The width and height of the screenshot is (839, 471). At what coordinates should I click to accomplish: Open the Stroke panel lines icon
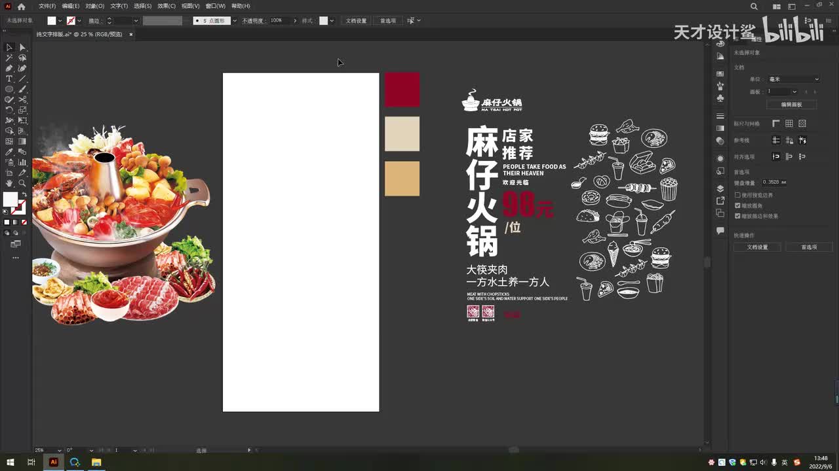point(720,116)
